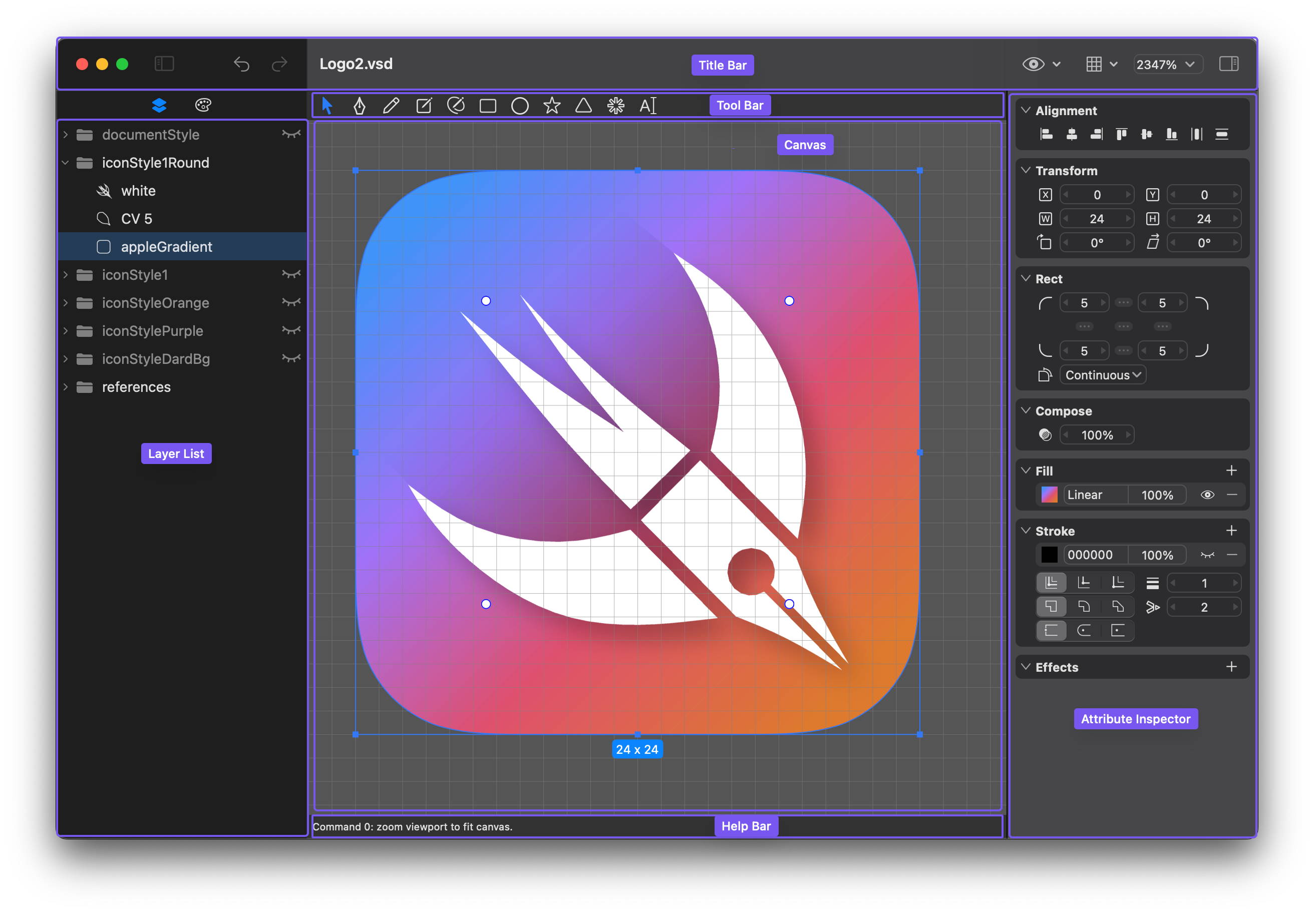The width and height of the screenshot is (1314, 913).
Task: Select the Triangle shape tool
Action: 584,106
